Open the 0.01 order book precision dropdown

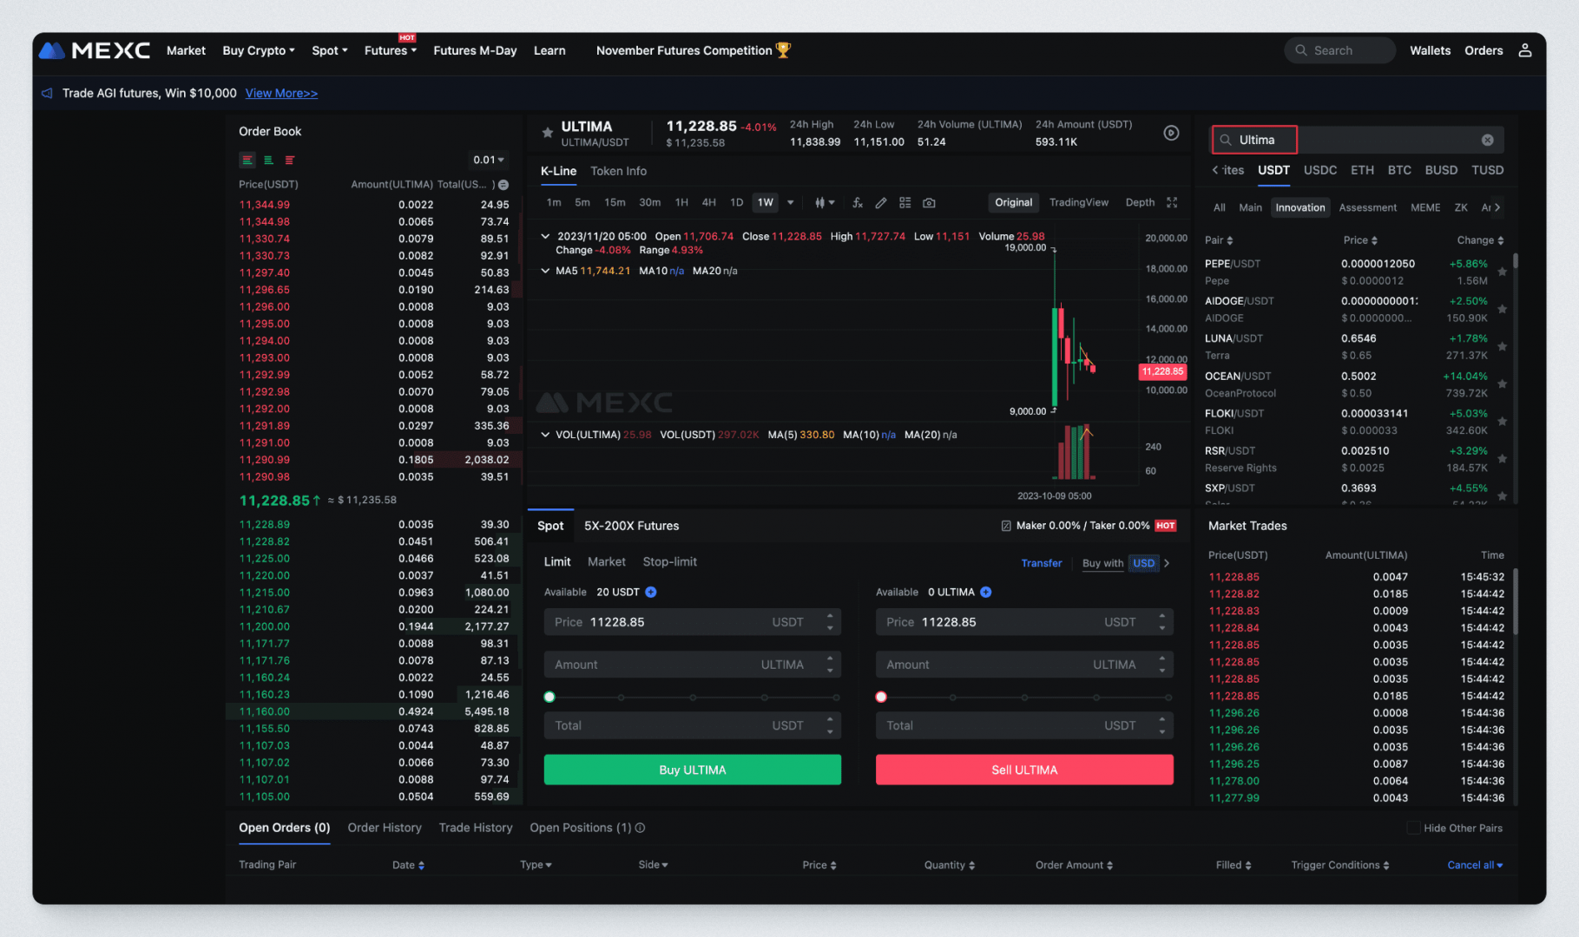pos(489,160)
